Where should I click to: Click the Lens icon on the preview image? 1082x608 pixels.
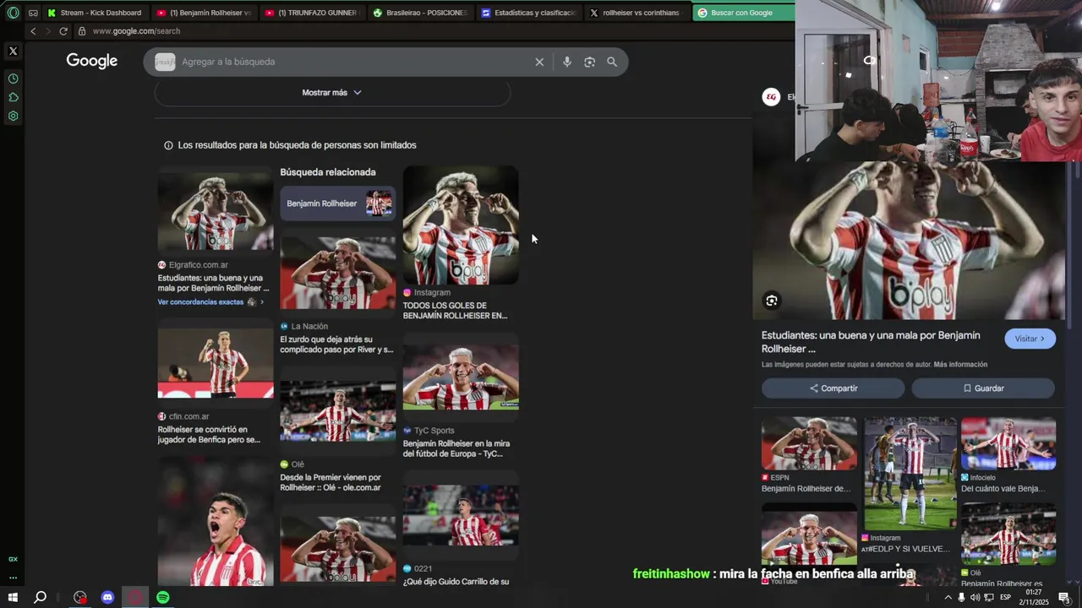771,301
